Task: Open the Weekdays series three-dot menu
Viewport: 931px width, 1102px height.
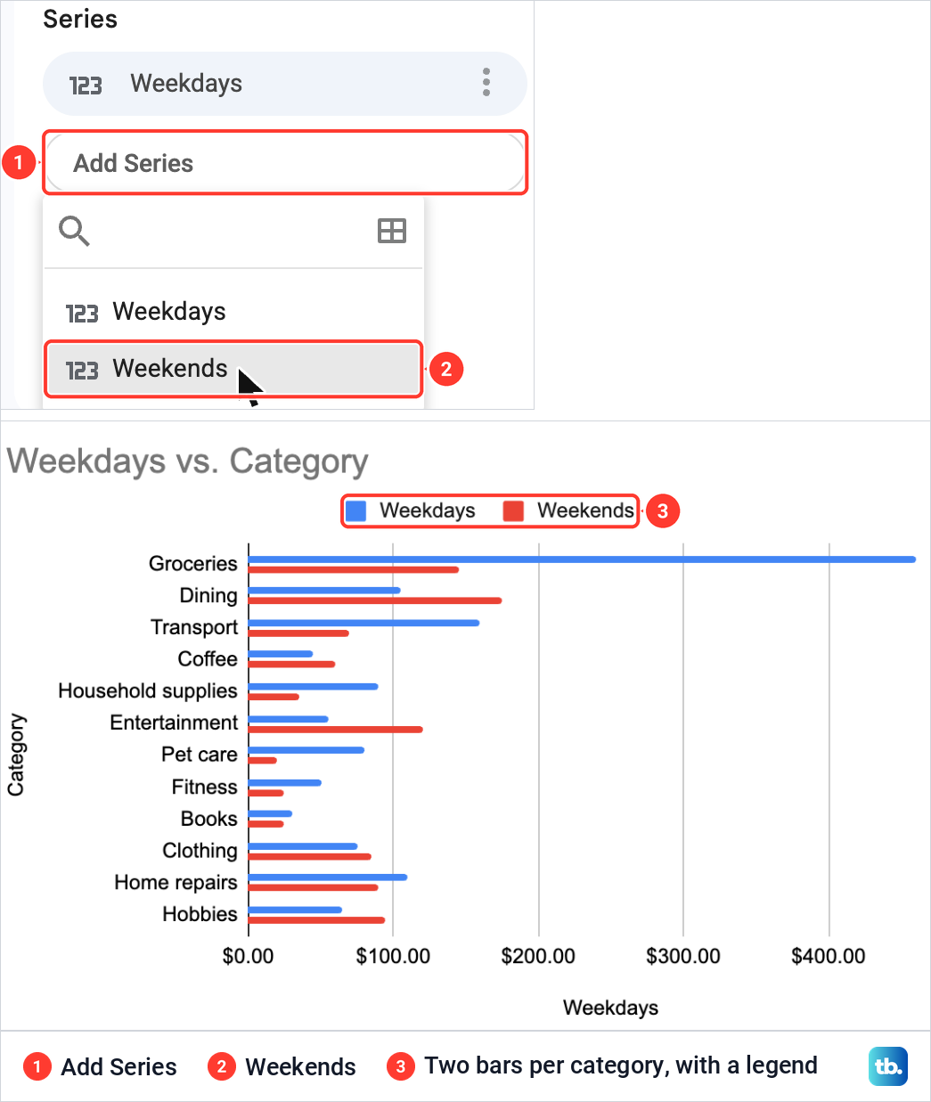Action: tap(486, 82)
